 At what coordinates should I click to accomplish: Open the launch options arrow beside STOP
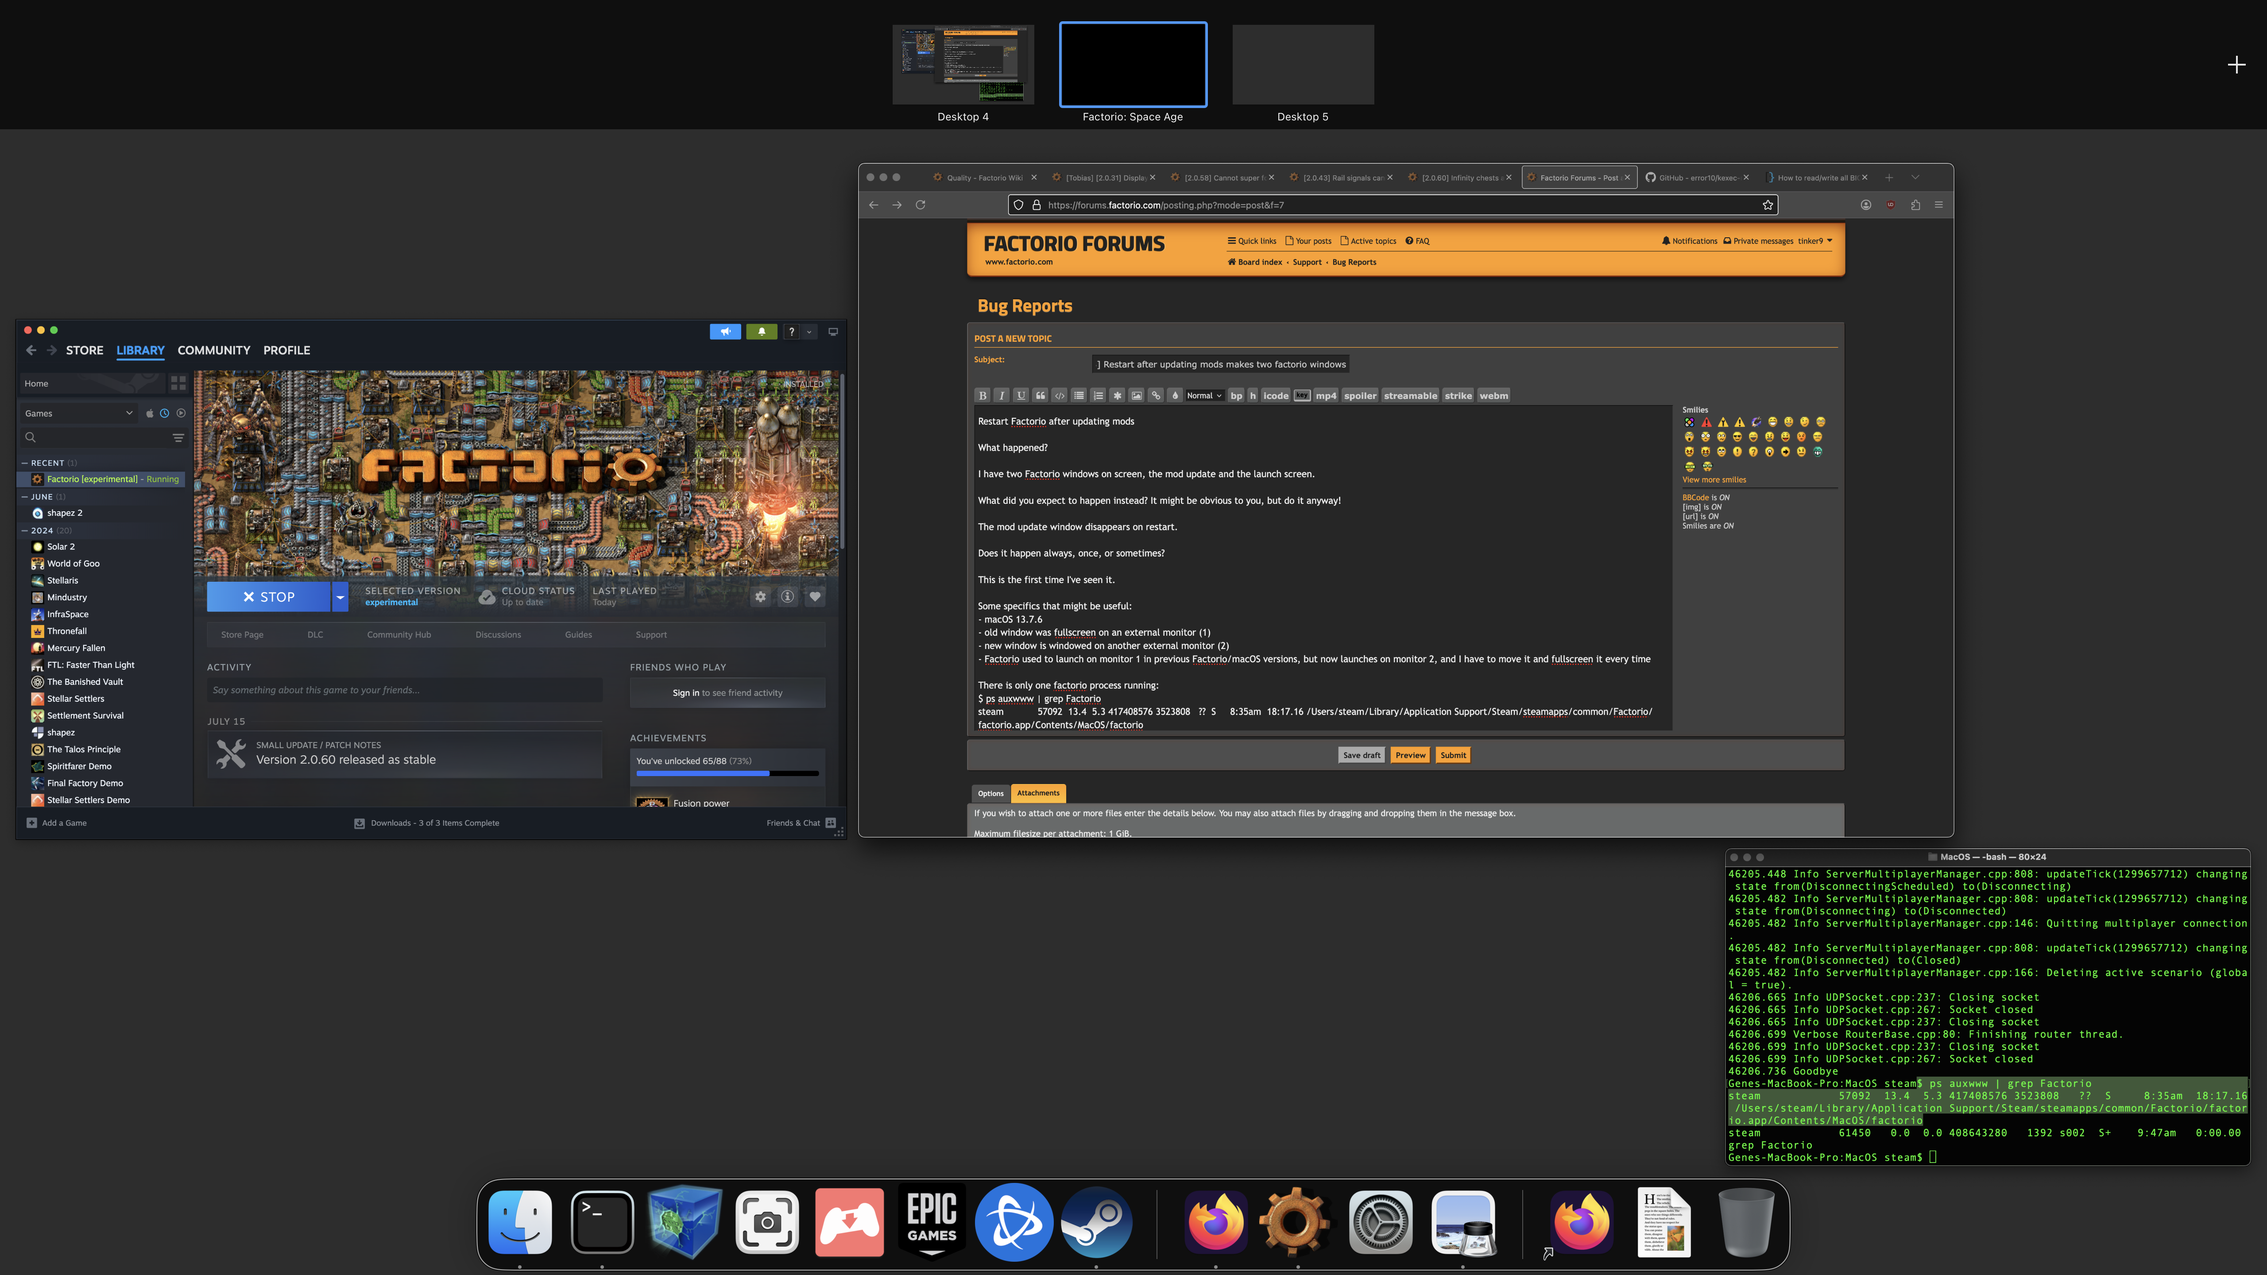tap(340, 597)
